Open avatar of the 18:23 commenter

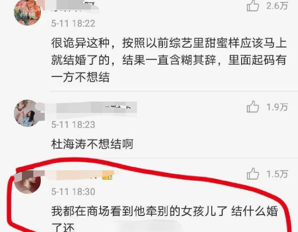tap(27, 113)
